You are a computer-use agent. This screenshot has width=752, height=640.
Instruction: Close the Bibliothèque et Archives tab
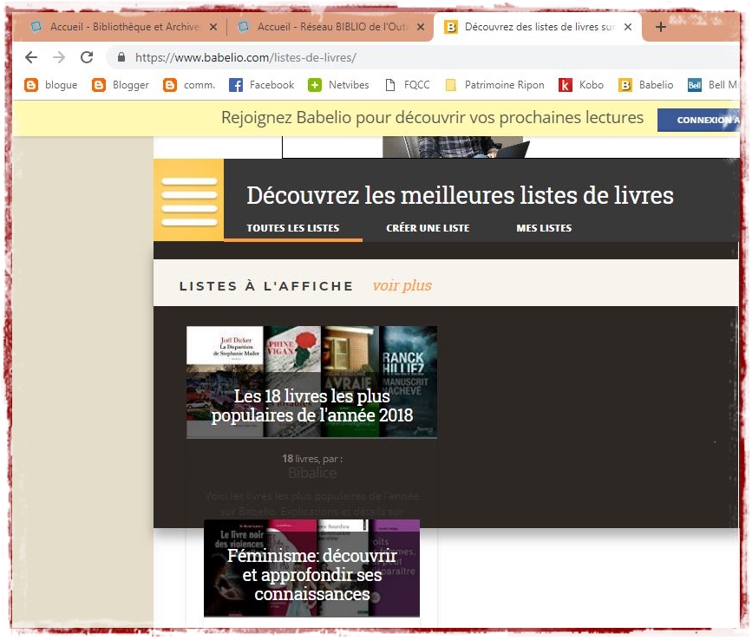pyautogui.click(x=213, y=27)
